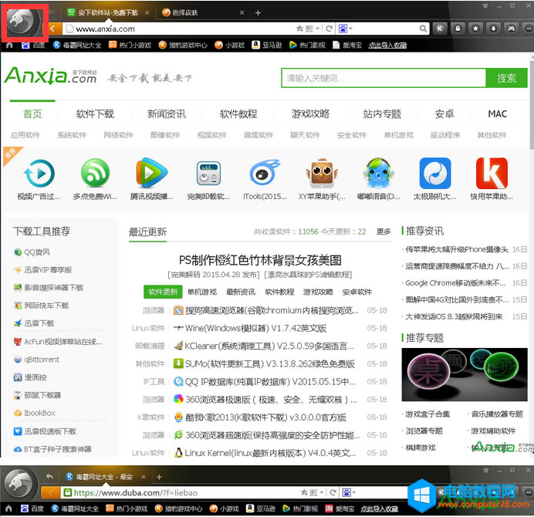Select the 单机游戏 tab under 最近更新
The height and width of the screenshot is (517, 534).
click(202, 292)
